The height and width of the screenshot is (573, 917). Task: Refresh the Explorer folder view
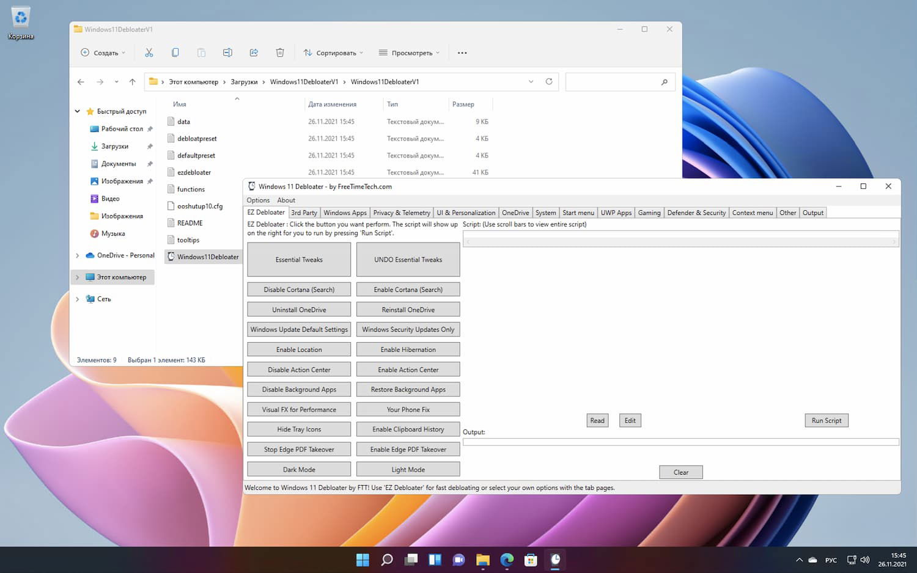click(549, 82)
